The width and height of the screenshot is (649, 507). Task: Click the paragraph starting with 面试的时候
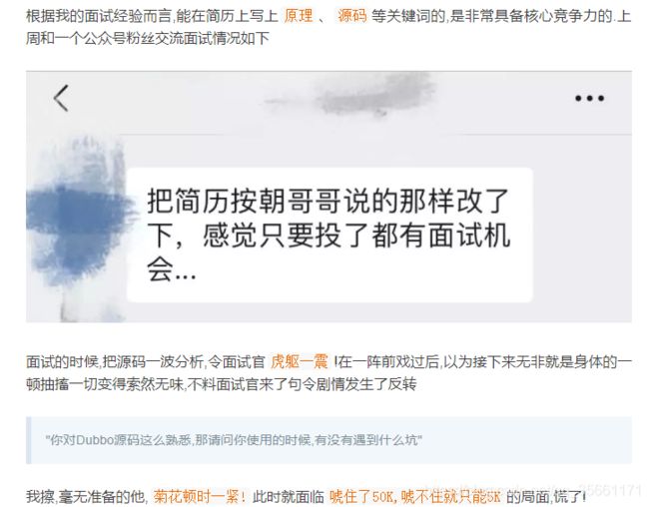pos(328,372)
